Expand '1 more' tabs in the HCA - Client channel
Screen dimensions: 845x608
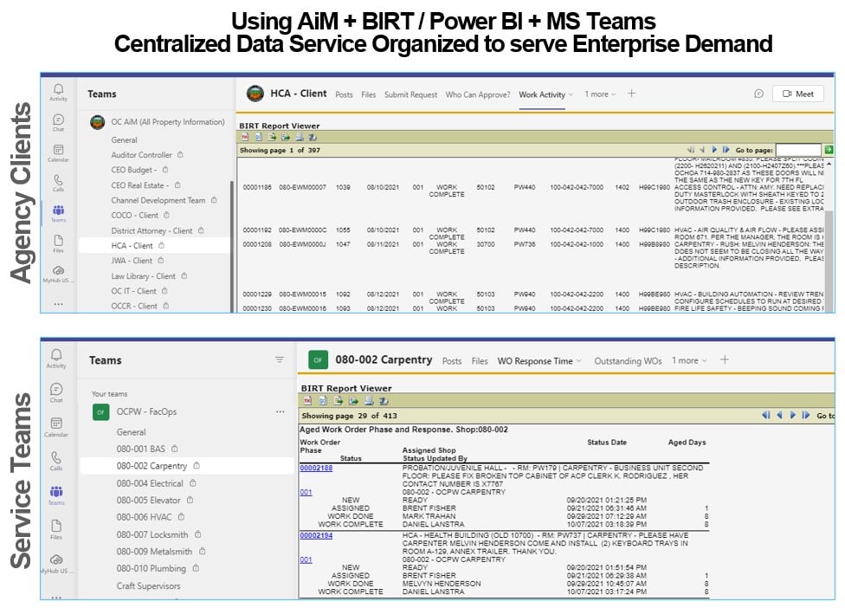click(x=600, y=94)
